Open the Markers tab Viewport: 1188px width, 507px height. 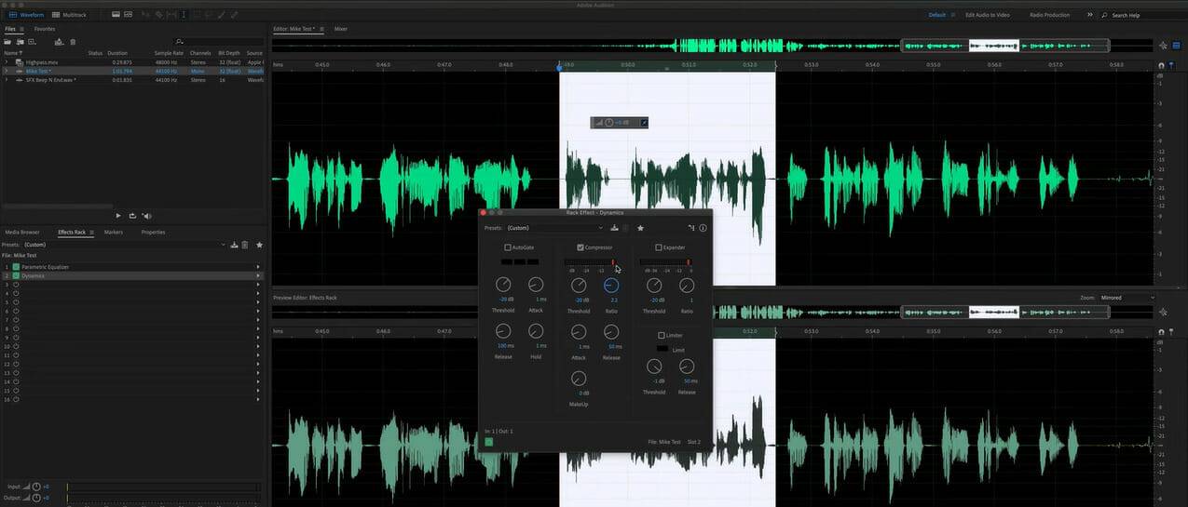(x=114, y=232)
